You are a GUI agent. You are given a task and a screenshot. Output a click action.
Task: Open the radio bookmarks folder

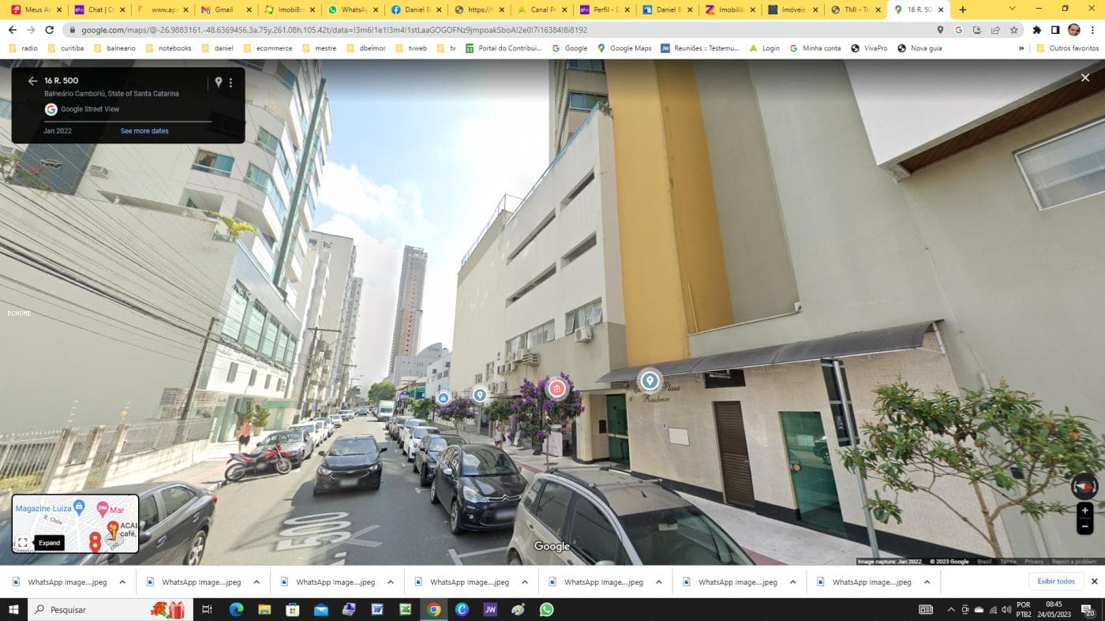point(24,48)
